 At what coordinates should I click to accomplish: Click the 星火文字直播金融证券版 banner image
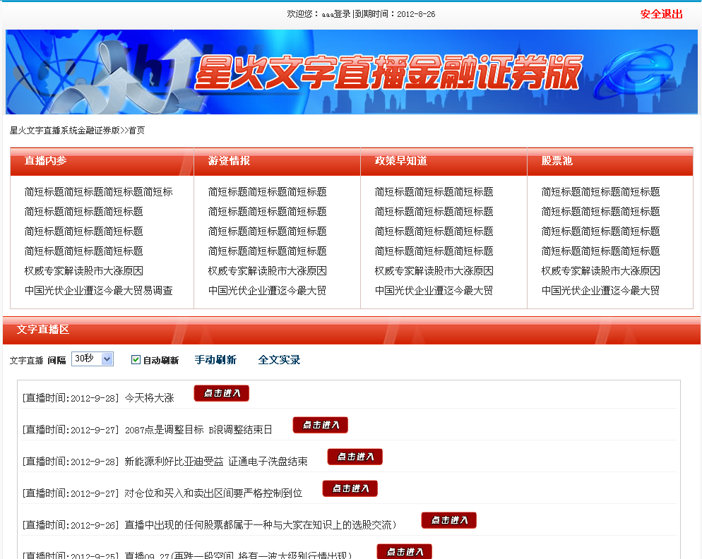tap(352, 72)
